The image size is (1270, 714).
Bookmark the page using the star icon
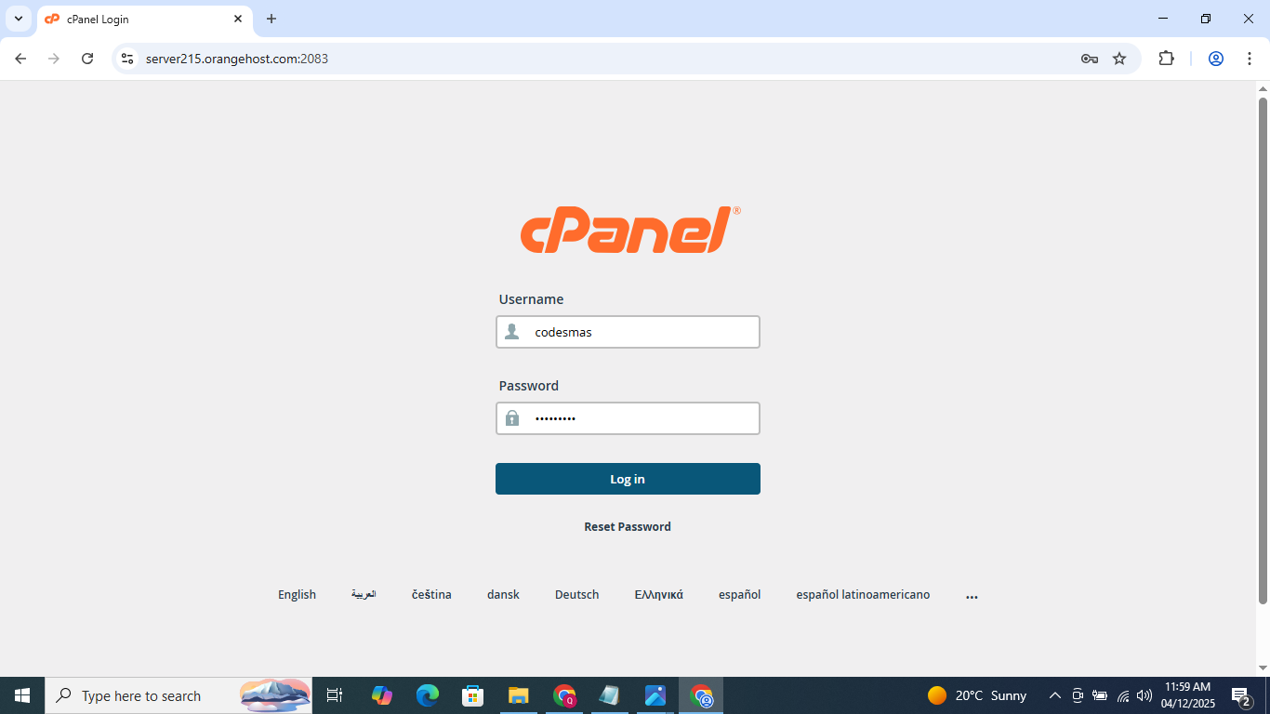[x=1119, y=58]
